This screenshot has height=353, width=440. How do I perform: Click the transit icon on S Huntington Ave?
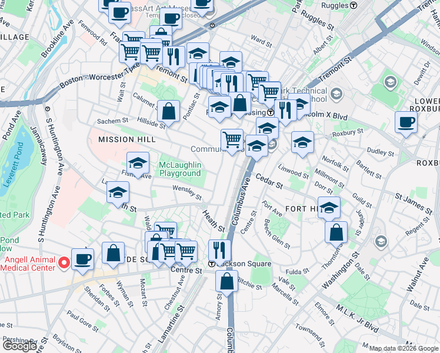[x=48, y=109]
